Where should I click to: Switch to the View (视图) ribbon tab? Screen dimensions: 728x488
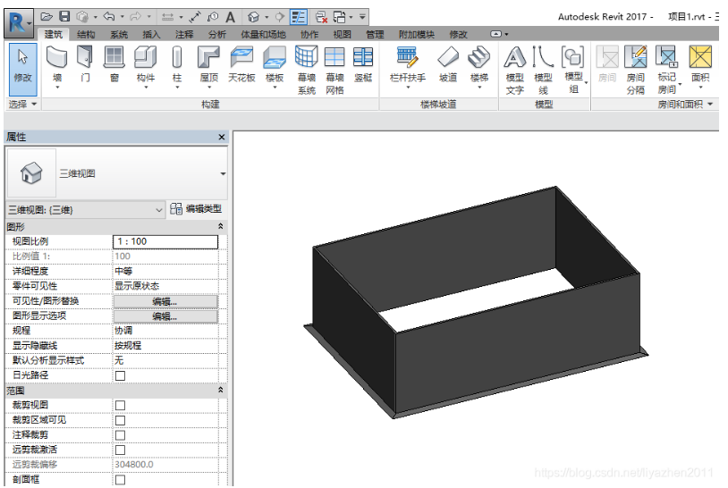click(x=343, y=34)
